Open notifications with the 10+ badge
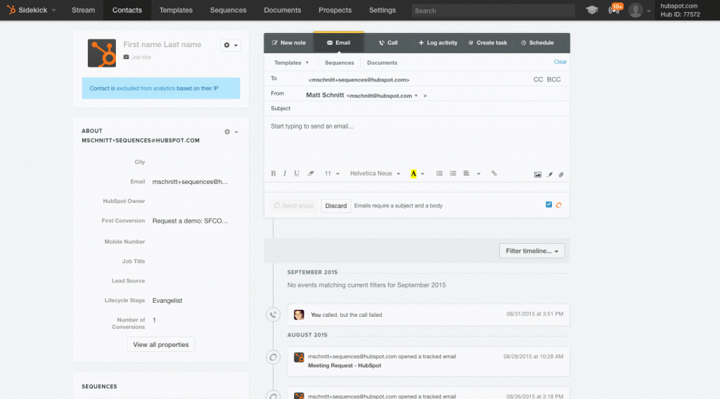The width and height of the screenshot is (720, 399). pyautogui.click(x=615, y=9)
